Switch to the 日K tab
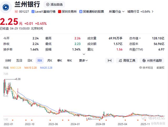The height and width of the screenshot is (127, 168). pyautogui.click(x=30, y=60)
